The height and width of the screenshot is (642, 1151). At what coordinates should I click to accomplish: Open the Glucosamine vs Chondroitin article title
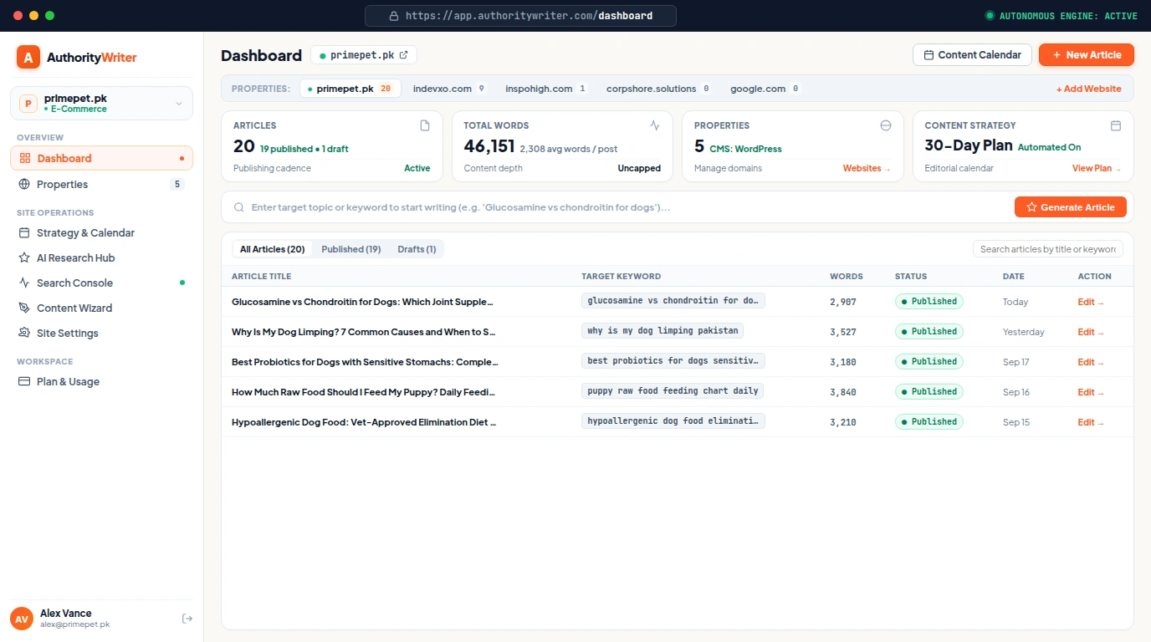363,302
